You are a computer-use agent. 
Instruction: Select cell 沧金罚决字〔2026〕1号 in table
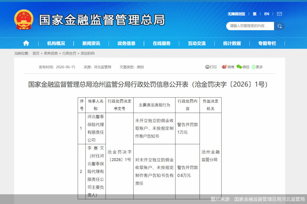pos(120,156)
